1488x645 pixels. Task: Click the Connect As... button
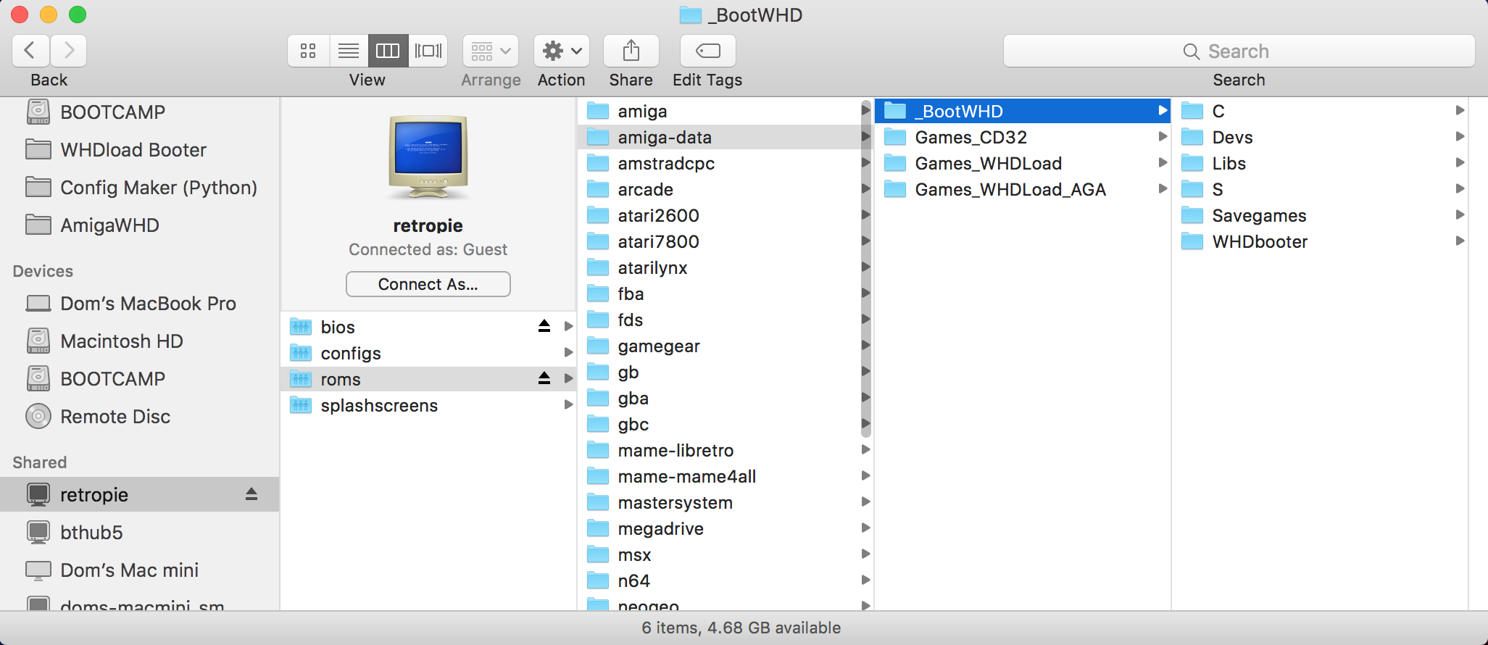click(428, 284)
